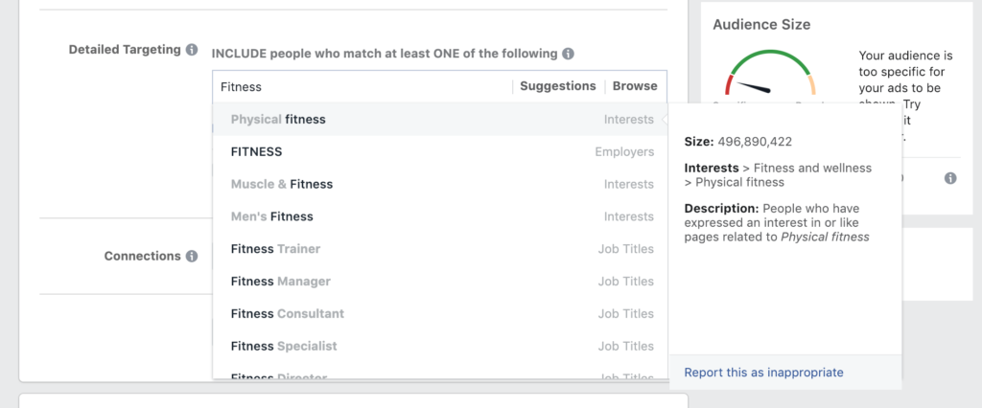The height and width of the screenshot is (408, 982).
Task: Click the Connections info icon
Action: click(192, 257)
